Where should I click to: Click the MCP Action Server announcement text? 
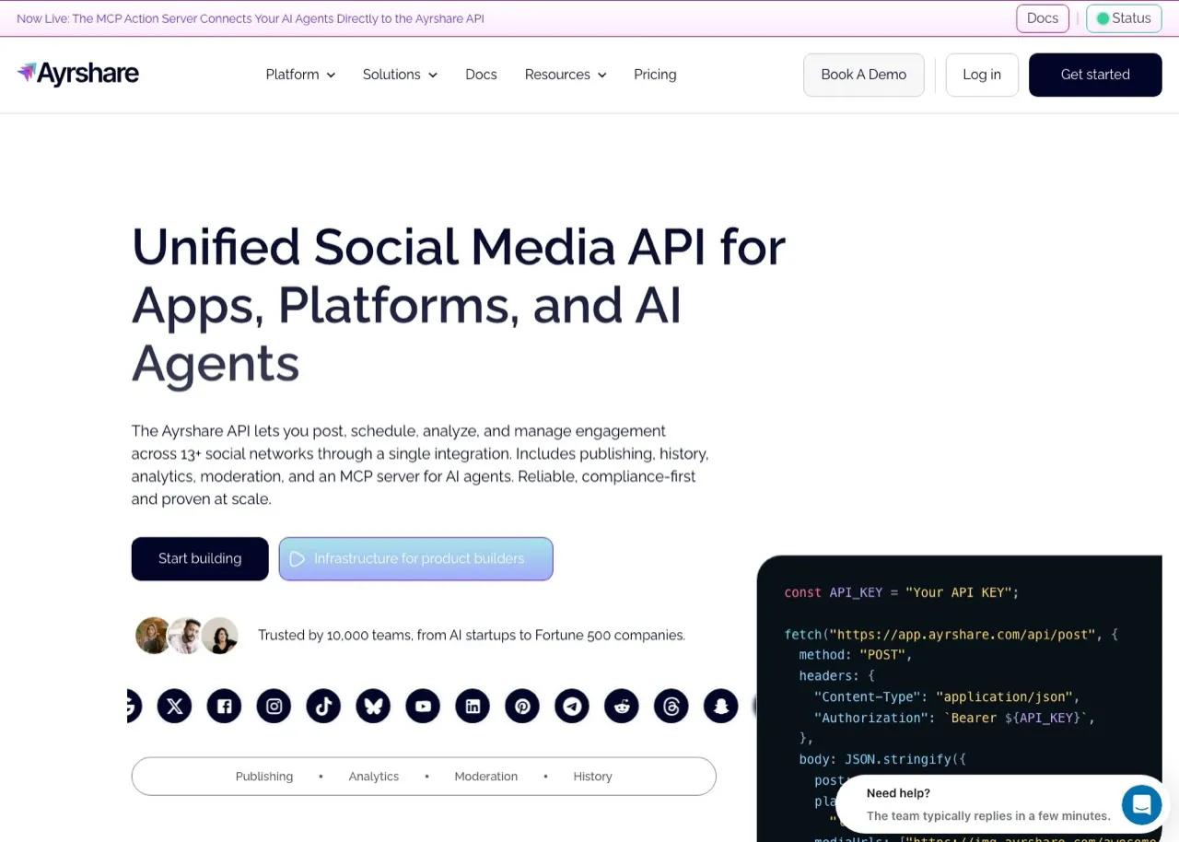251,18
